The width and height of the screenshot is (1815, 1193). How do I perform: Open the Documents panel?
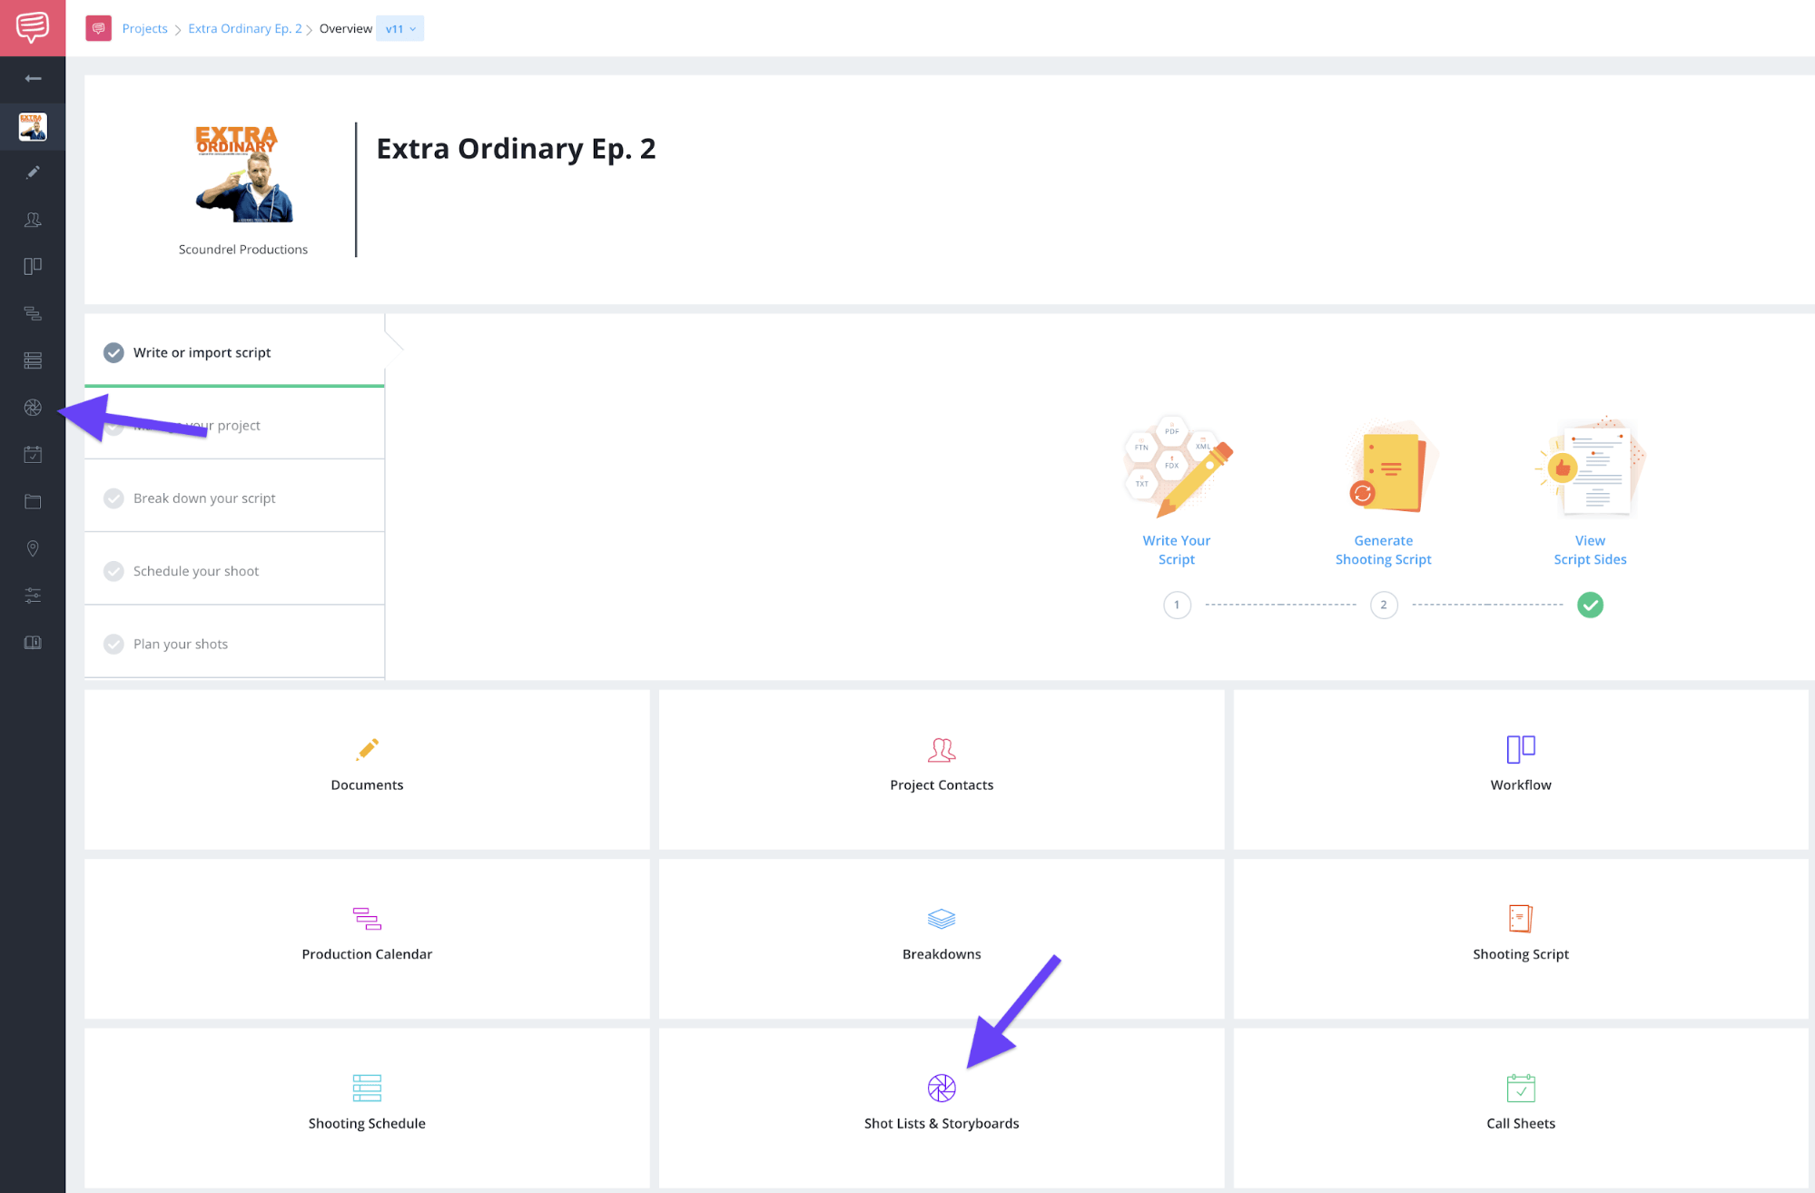366,767
